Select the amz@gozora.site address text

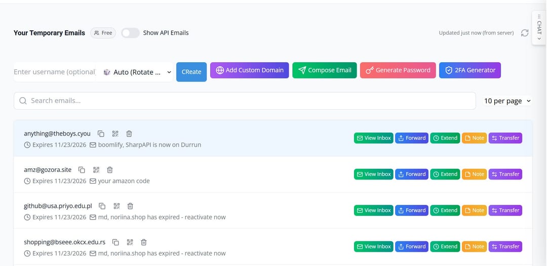click(48, 170)
